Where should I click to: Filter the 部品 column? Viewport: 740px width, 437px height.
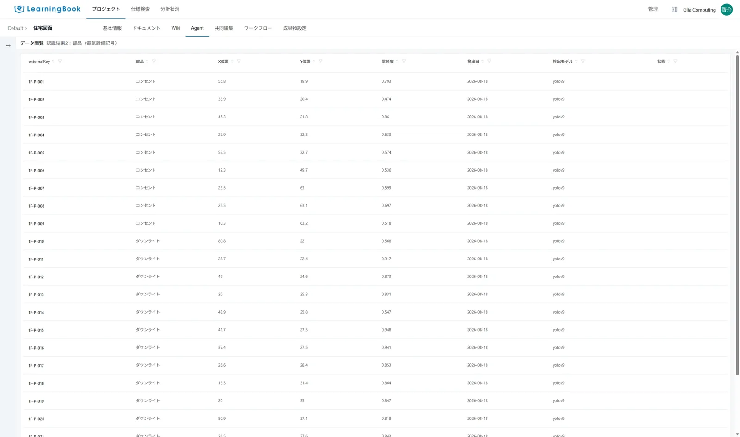[154, 62]
